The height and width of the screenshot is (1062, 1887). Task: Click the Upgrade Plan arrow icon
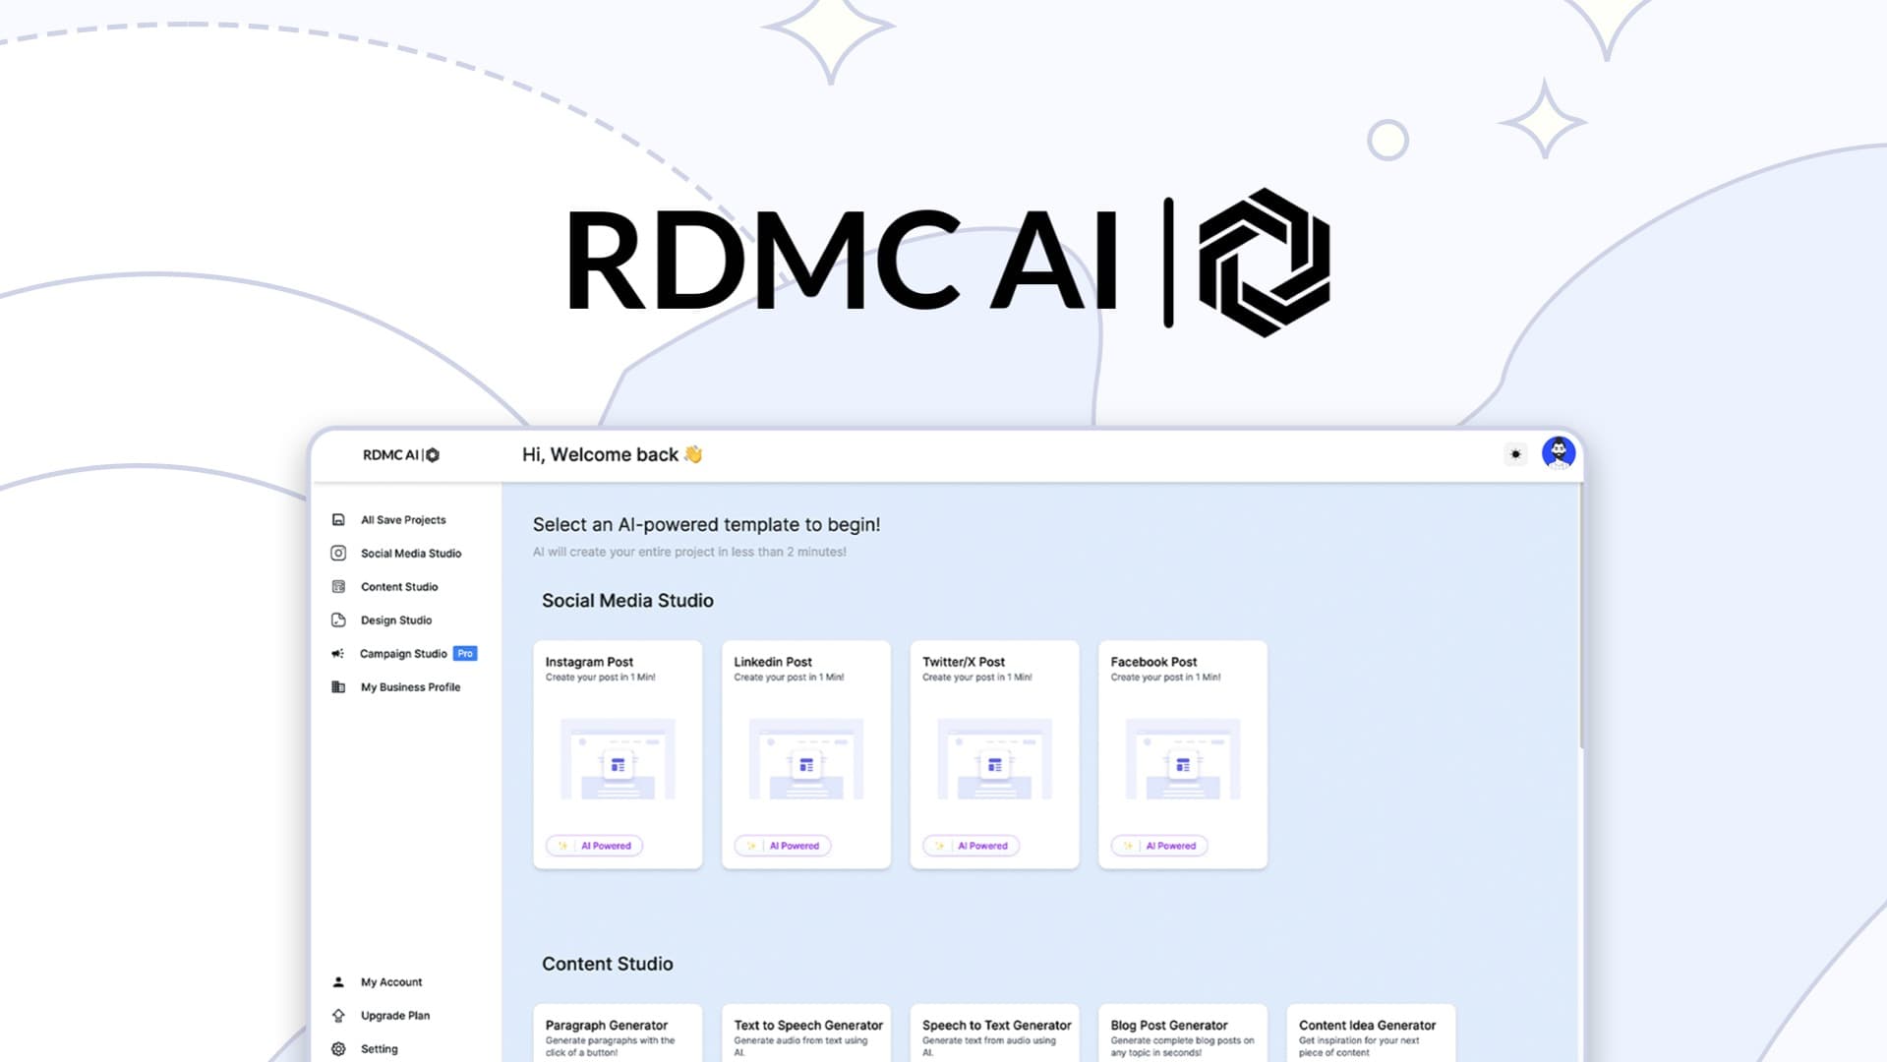337,1015
